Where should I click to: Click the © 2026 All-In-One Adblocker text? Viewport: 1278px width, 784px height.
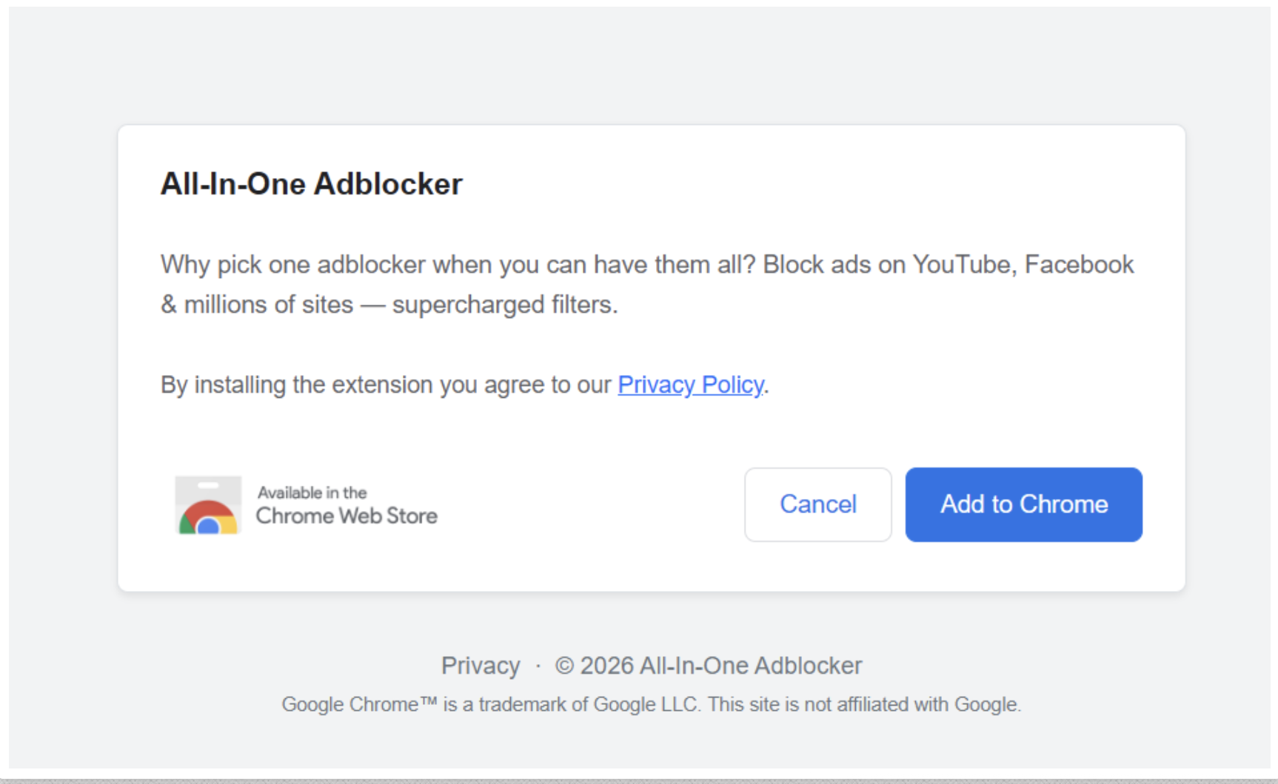click(709, 666)
